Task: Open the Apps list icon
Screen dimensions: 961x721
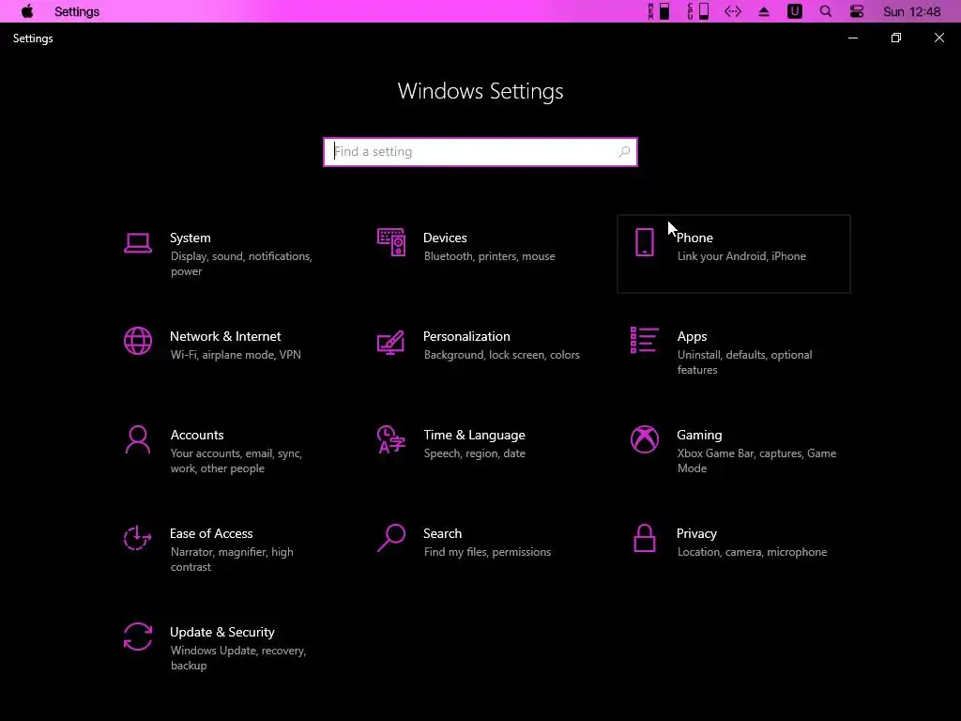Action: point(644,340)
